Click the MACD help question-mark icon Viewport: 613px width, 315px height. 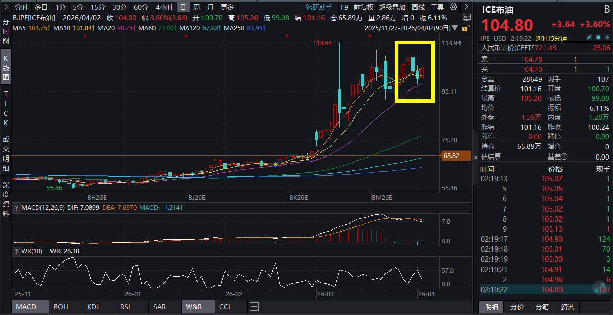16,208
